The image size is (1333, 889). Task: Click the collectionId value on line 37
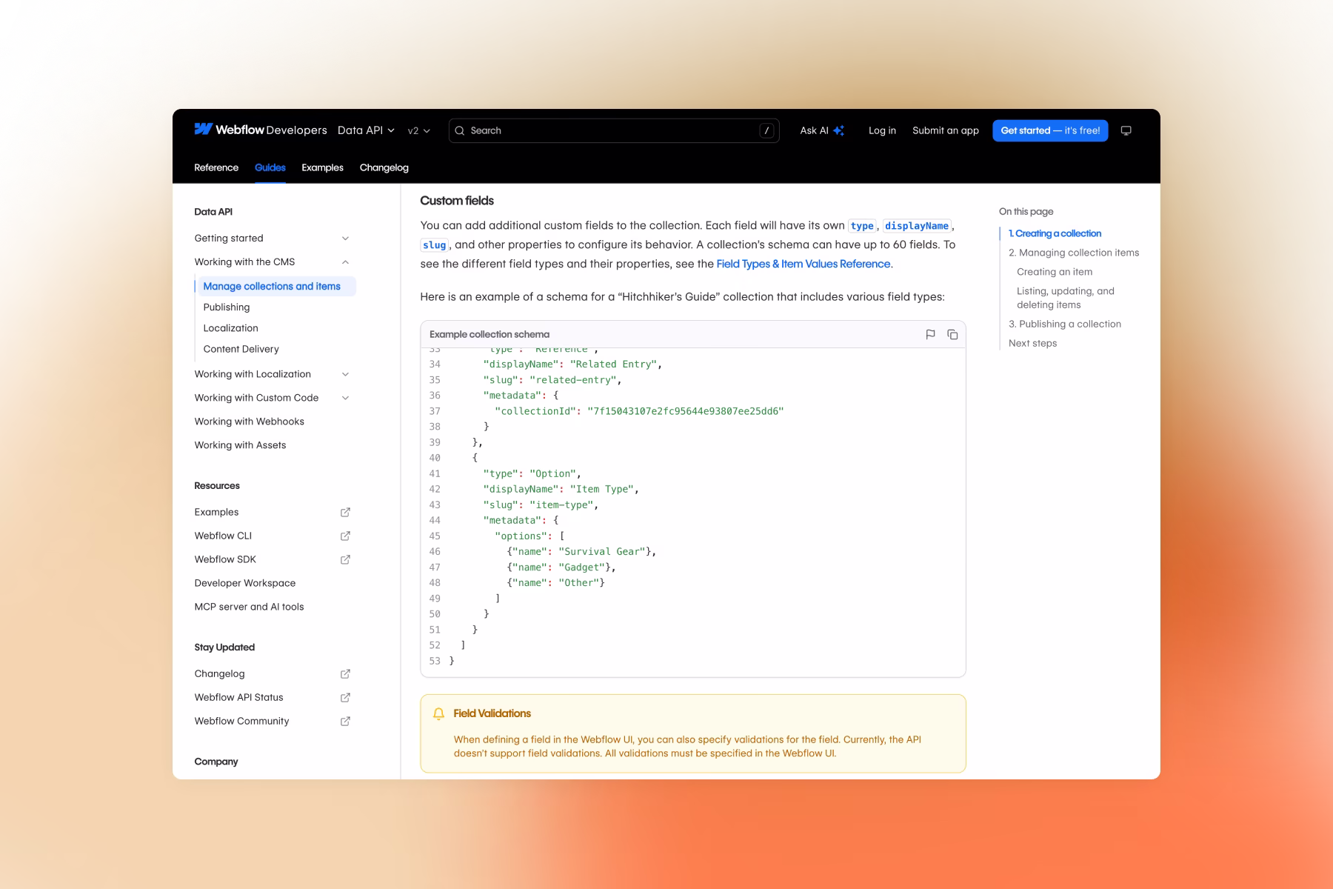685,411
